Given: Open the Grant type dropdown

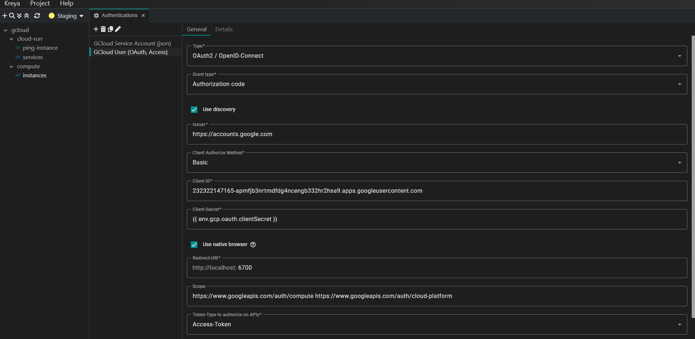Looking at the screenshot, I should point(436,84).
